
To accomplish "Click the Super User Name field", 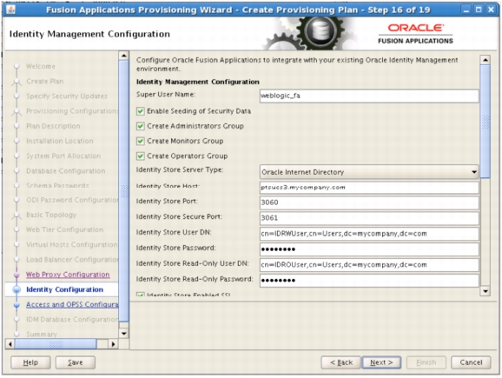I will pos(369,96).
